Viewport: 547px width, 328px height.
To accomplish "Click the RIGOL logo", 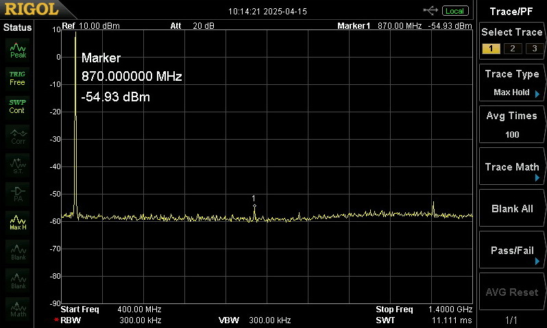I will pyautogui.click(x=31, y=9).
